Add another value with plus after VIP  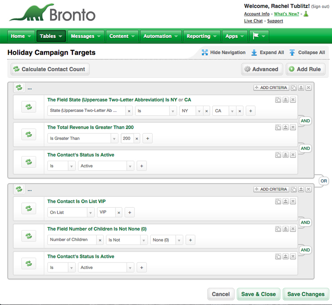(130, 212)
